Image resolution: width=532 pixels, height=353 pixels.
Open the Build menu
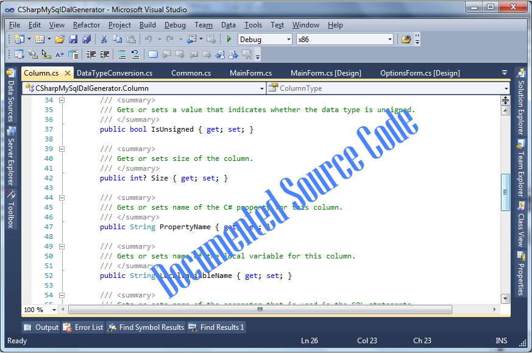point(147,25)
